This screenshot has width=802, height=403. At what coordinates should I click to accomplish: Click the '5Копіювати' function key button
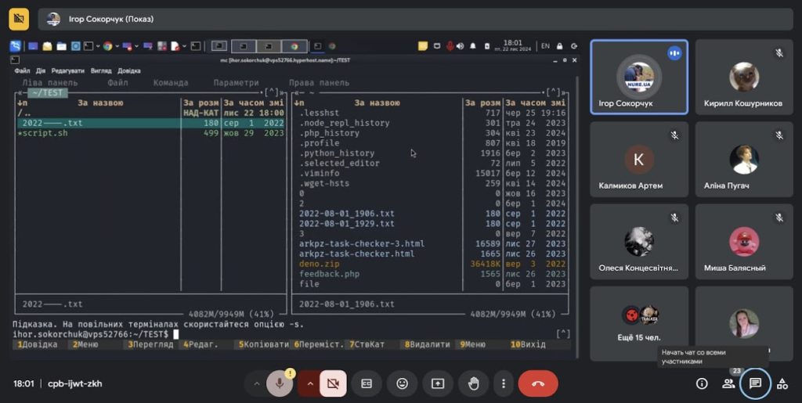click(263, 344)
